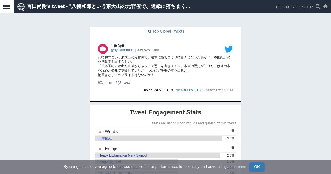
Task: Select the 日本国紀 top word
Action: point(105,138)
